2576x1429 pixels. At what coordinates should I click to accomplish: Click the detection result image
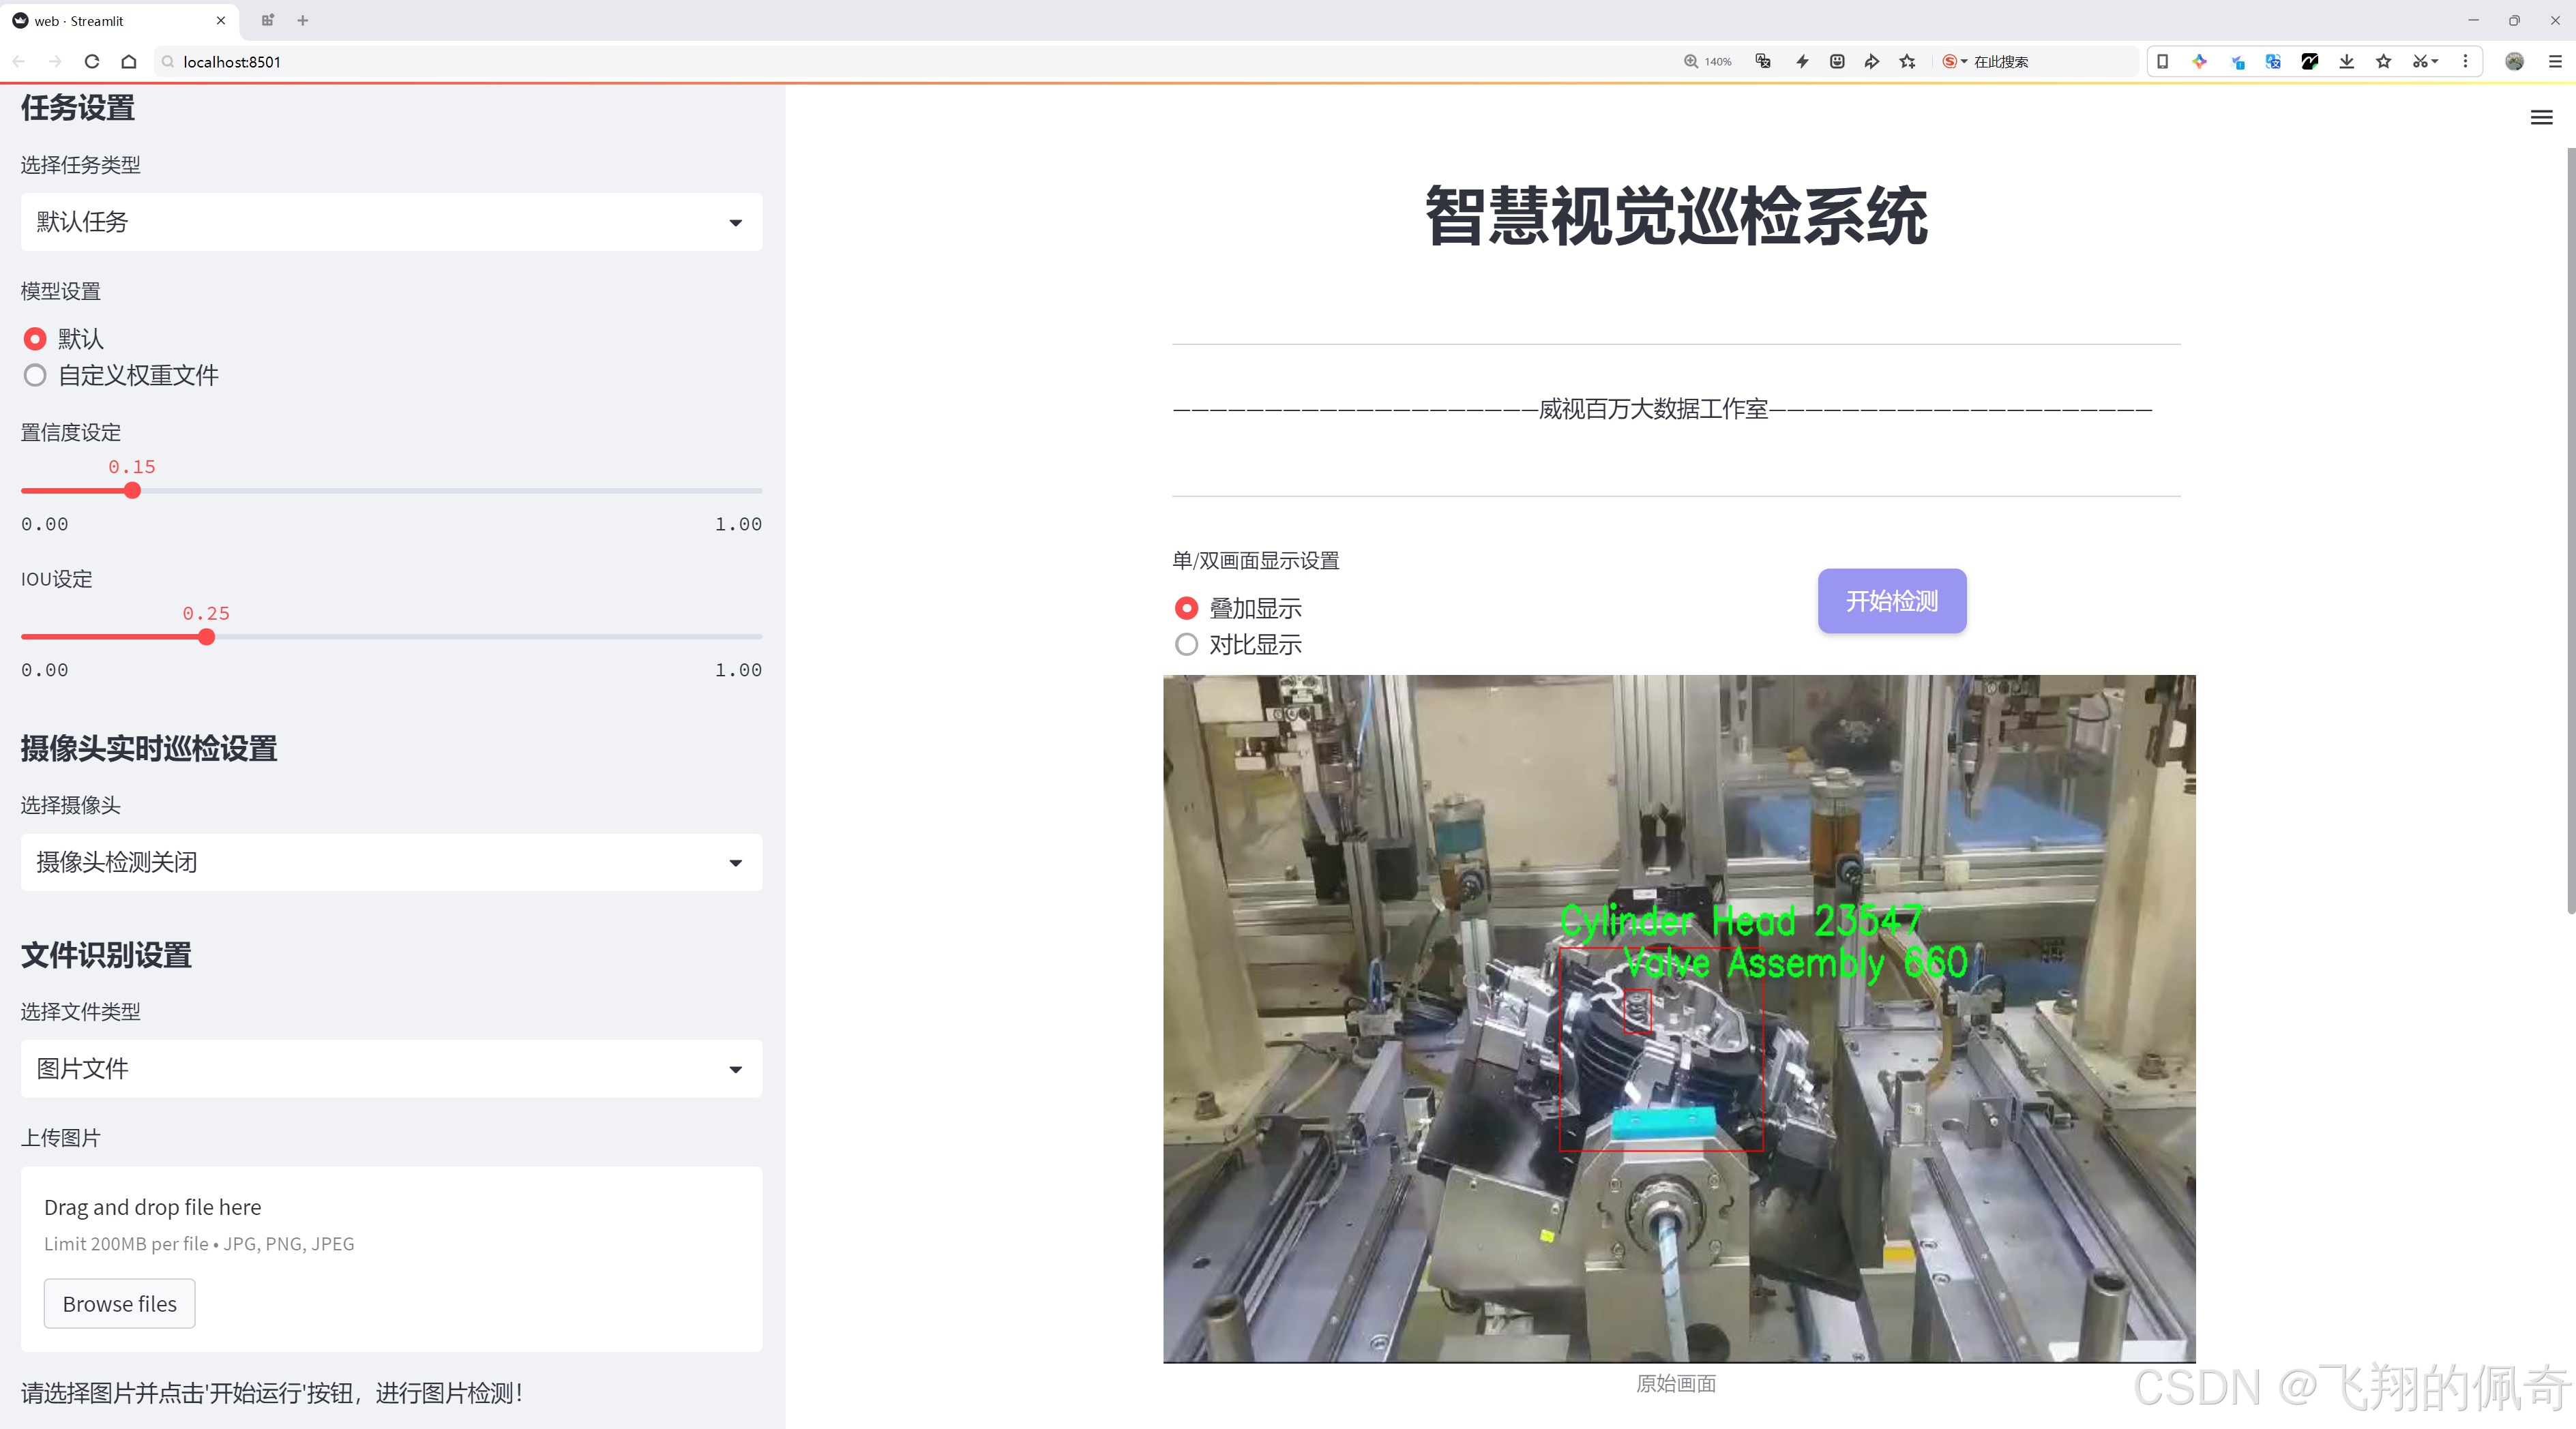coord(1679,1019)
